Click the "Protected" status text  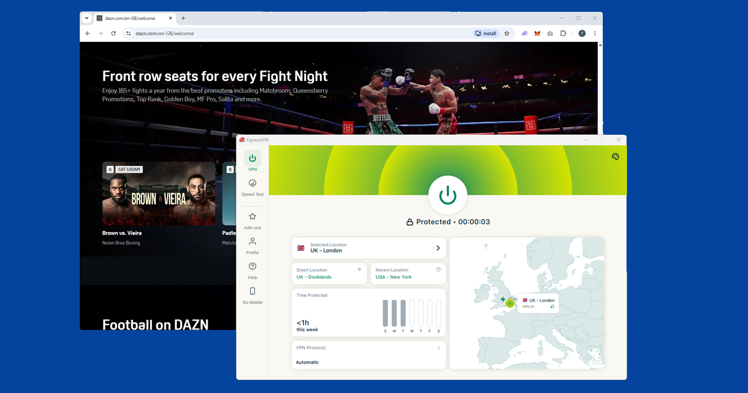click(433, 222)
